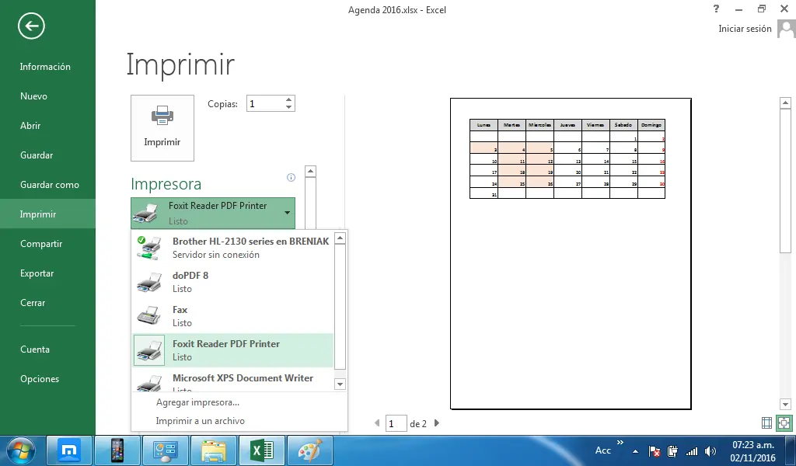This screenshot has width=796, height=466.
Task: Click Iniciar sesión link
Action: (x=745, y=29)
